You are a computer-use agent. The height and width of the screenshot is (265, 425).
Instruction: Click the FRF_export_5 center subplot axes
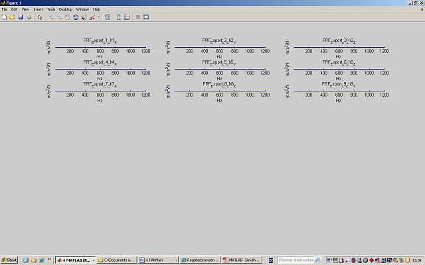tap(219, 68)
